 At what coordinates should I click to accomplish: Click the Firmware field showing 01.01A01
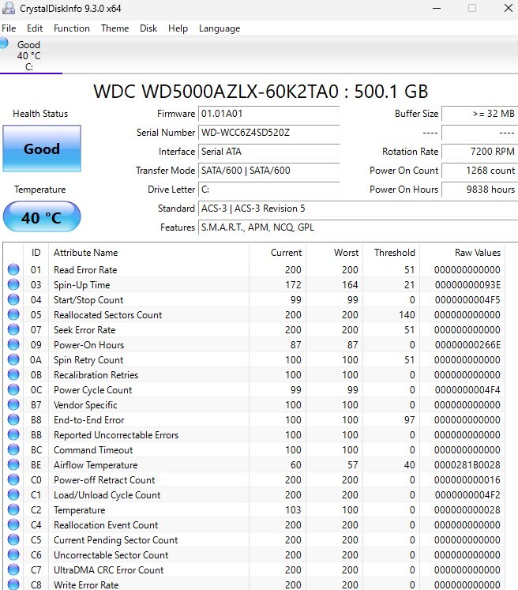[x=269, y=114]
